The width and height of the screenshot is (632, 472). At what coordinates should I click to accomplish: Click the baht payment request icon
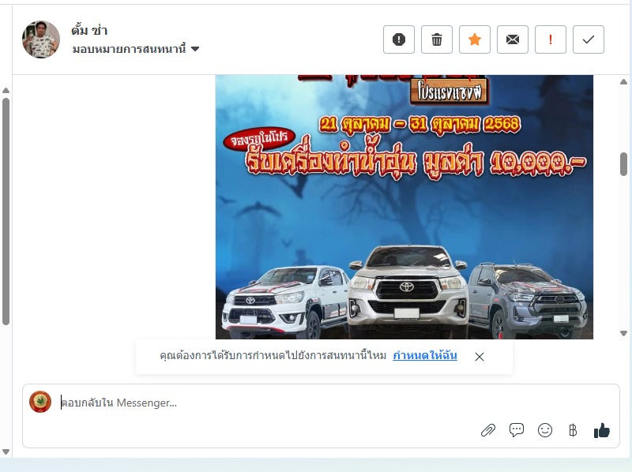point(573,430)
